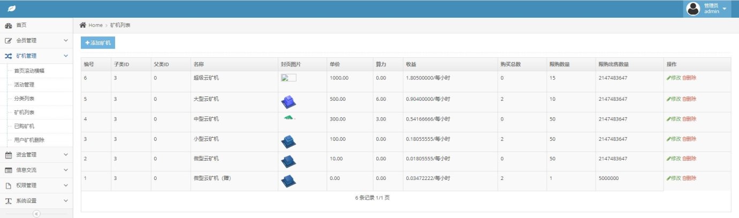The width and height of the screenshot is (739, 218).
Task: Click the admin user avatar
Action: coord(693,9)
